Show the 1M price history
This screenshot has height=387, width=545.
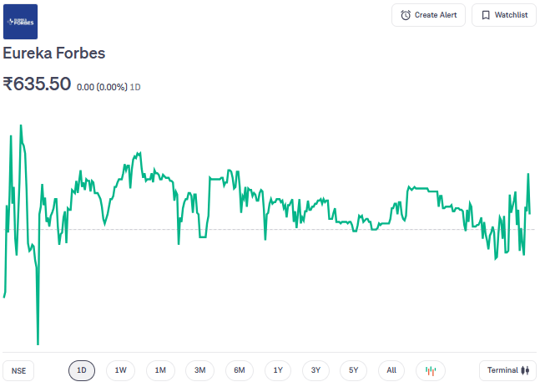point(160,370)
